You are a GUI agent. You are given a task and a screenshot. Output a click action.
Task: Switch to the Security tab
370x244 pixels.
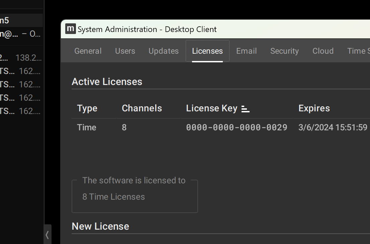(x=284, y=51)
